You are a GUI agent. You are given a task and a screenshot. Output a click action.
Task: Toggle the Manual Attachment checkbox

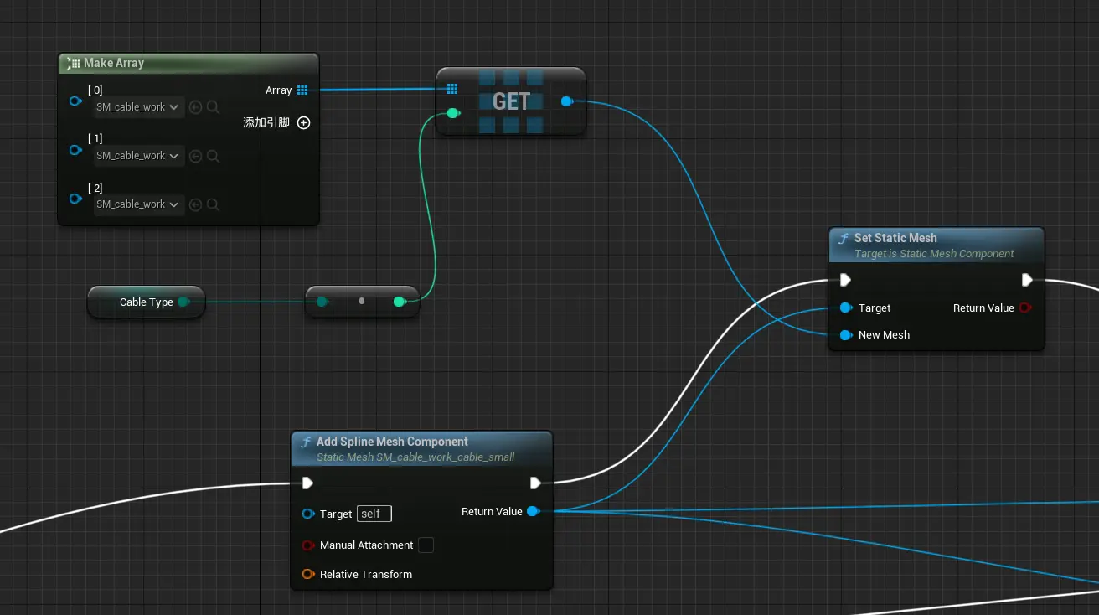[426, 545]
